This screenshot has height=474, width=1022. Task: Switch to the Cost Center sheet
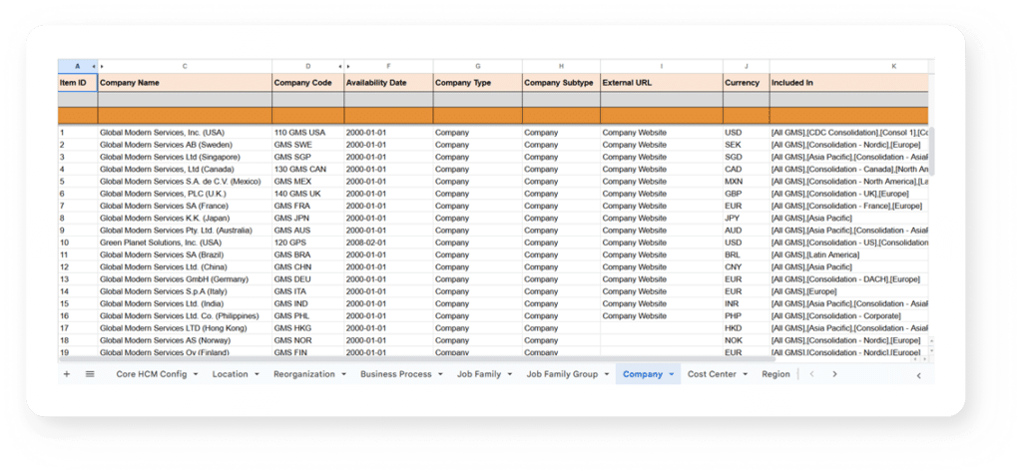click(712, 374)
